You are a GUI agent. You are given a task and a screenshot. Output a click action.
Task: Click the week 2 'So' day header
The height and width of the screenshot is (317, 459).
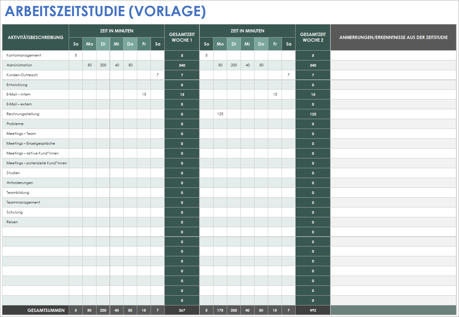click(x=207, y=44)
